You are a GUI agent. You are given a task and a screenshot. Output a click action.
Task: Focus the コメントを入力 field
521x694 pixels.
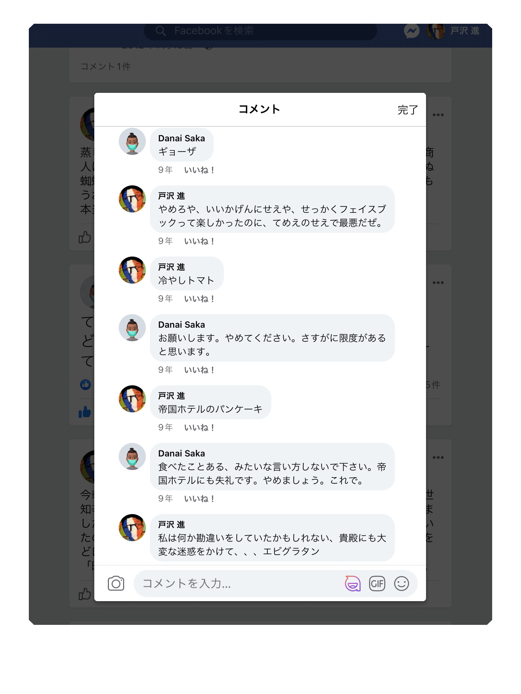(x=237, y=584)
